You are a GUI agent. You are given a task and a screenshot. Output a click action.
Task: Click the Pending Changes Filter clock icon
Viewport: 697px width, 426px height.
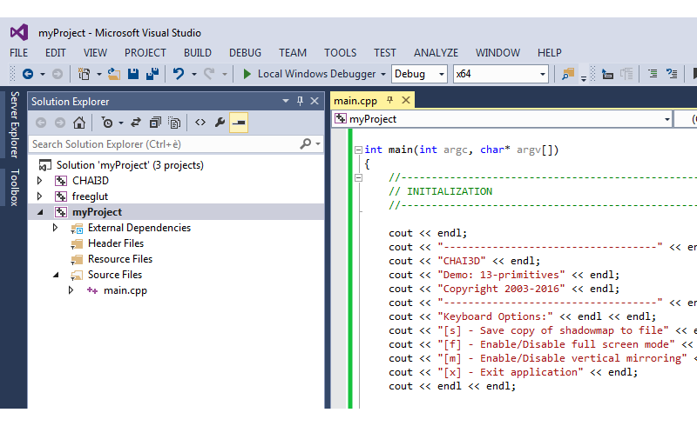click(x=107, y=123)
